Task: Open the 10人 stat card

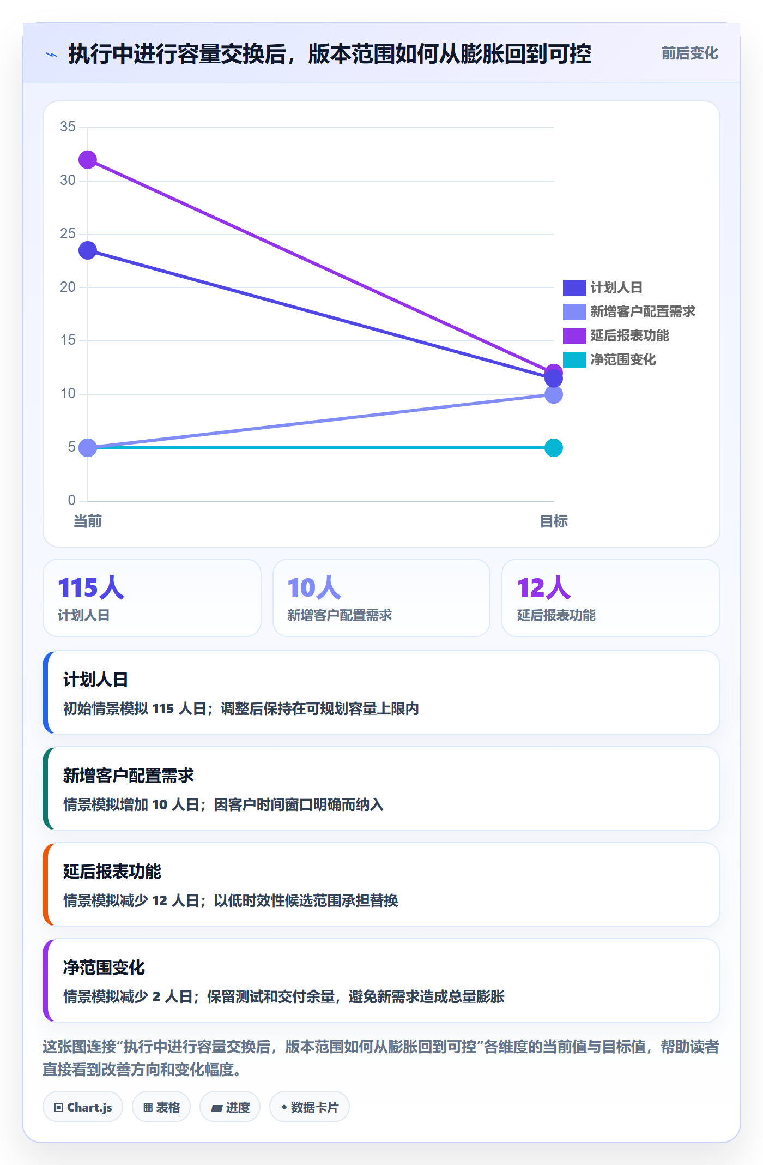Action: (x=381, y=598)
